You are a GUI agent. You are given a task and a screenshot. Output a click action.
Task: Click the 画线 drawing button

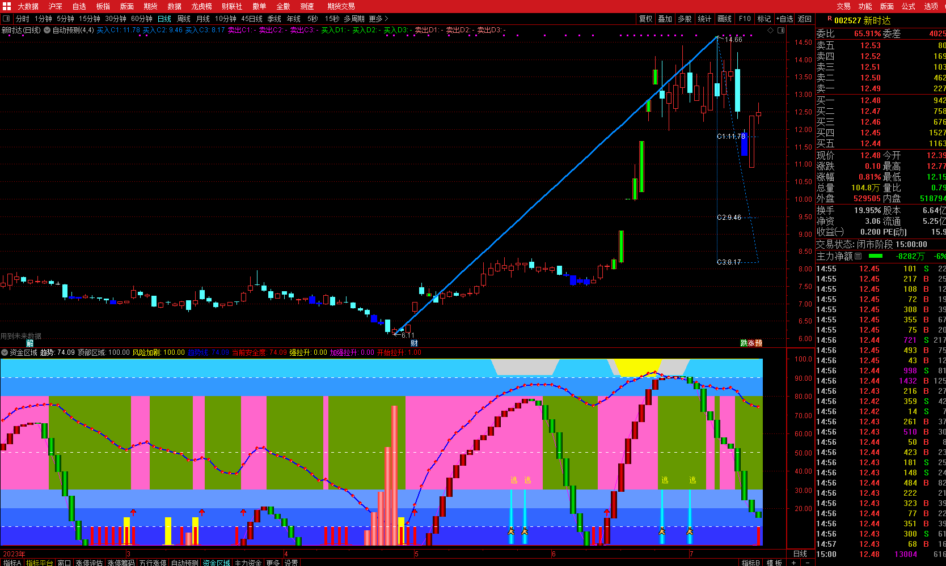click(725, 19)
